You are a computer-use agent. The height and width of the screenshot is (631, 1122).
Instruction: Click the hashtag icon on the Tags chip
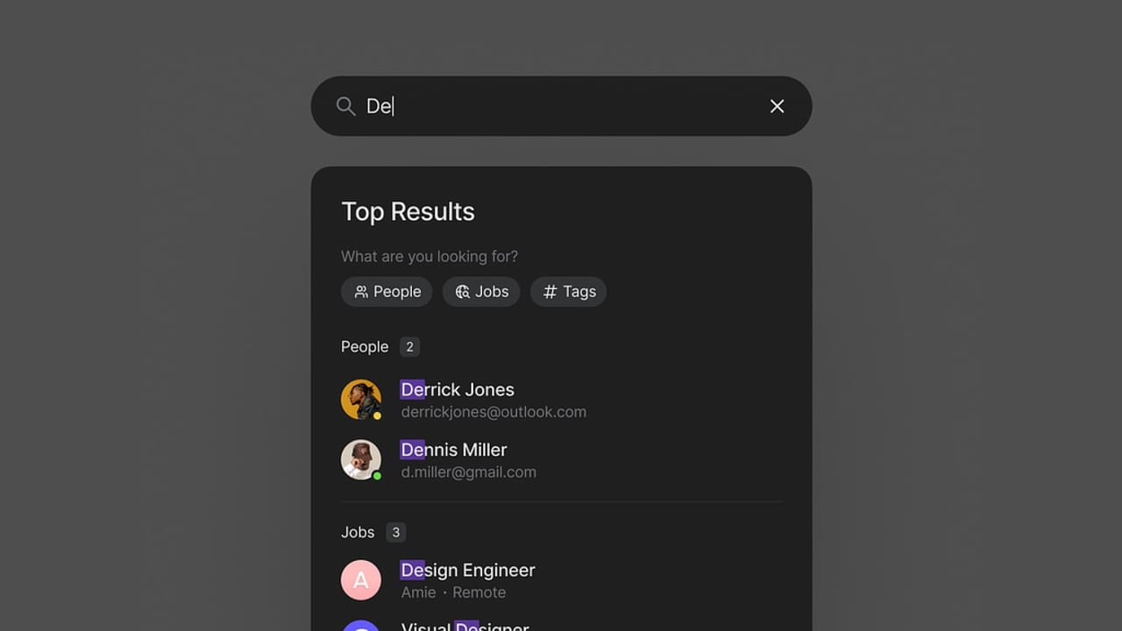(x=550, y=292)
